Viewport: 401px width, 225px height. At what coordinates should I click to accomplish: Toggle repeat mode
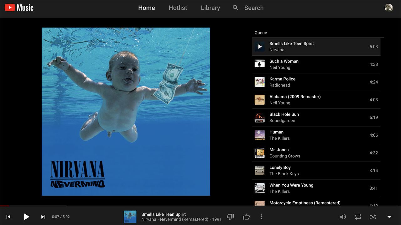click(x=358, y=217)
